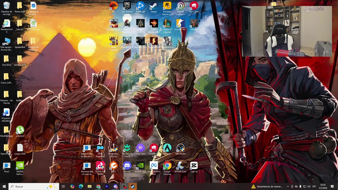Image resolution: width=338 pixels, height=190 pixels.
Task: Select the Resident Evil 5 icon
Action: click(154, 44)
